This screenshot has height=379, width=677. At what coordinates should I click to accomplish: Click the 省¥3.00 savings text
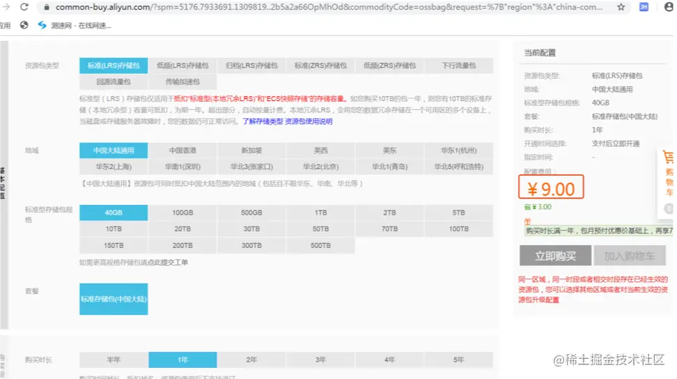(538, 207)
